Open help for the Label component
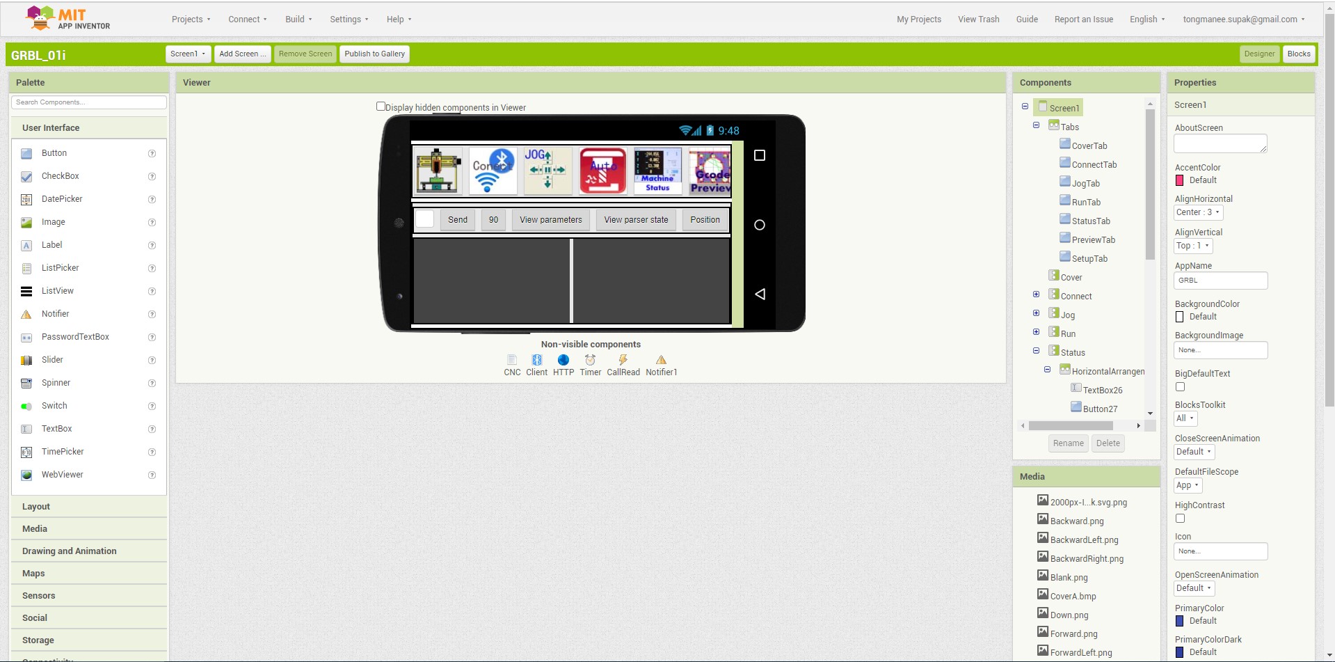Viewport: 1335px width, 662px height. point(152,245)
